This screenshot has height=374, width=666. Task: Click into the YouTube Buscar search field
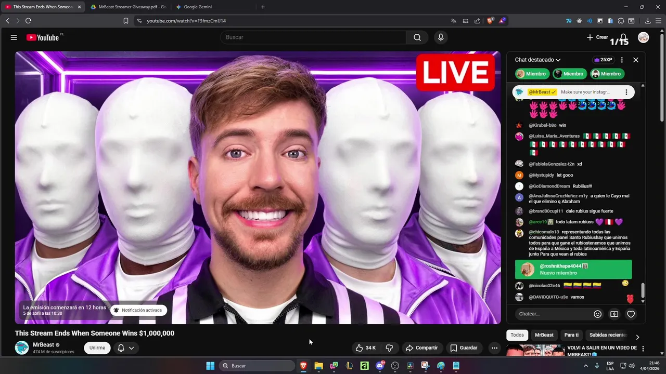click(x=314, y=37)
